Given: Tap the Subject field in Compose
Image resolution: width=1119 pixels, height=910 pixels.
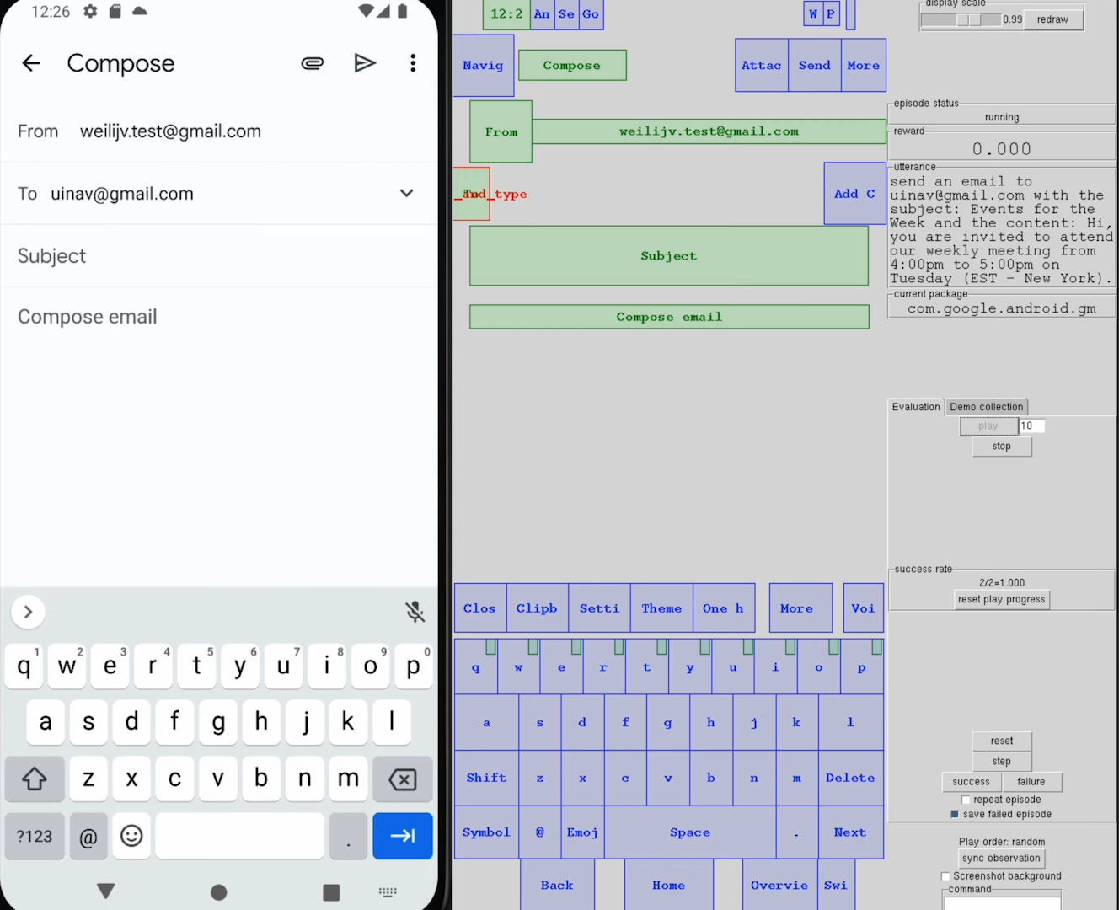Looking at the screenshot, I should click(x=219, y=256).
